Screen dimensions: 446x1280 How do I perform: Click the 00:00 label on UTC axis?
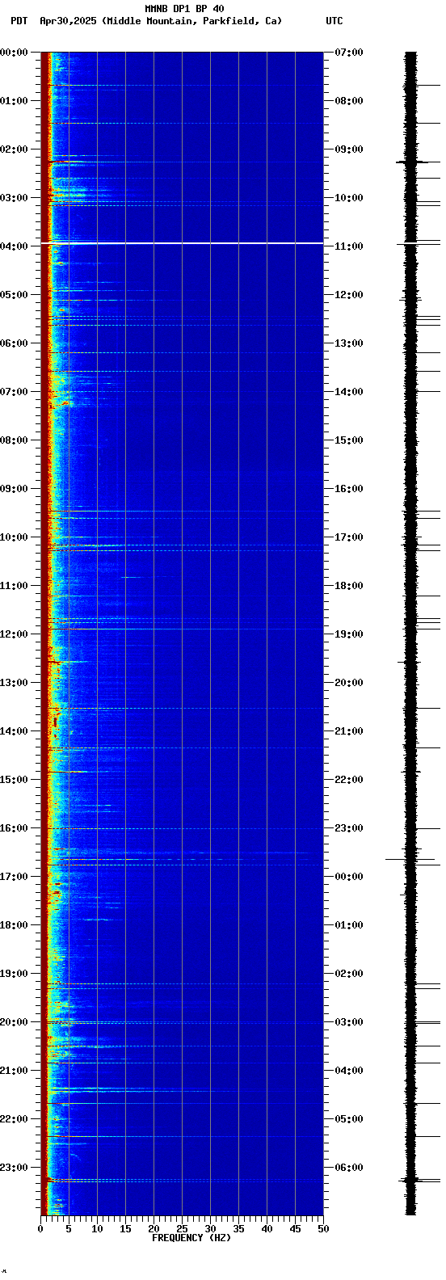348,877
